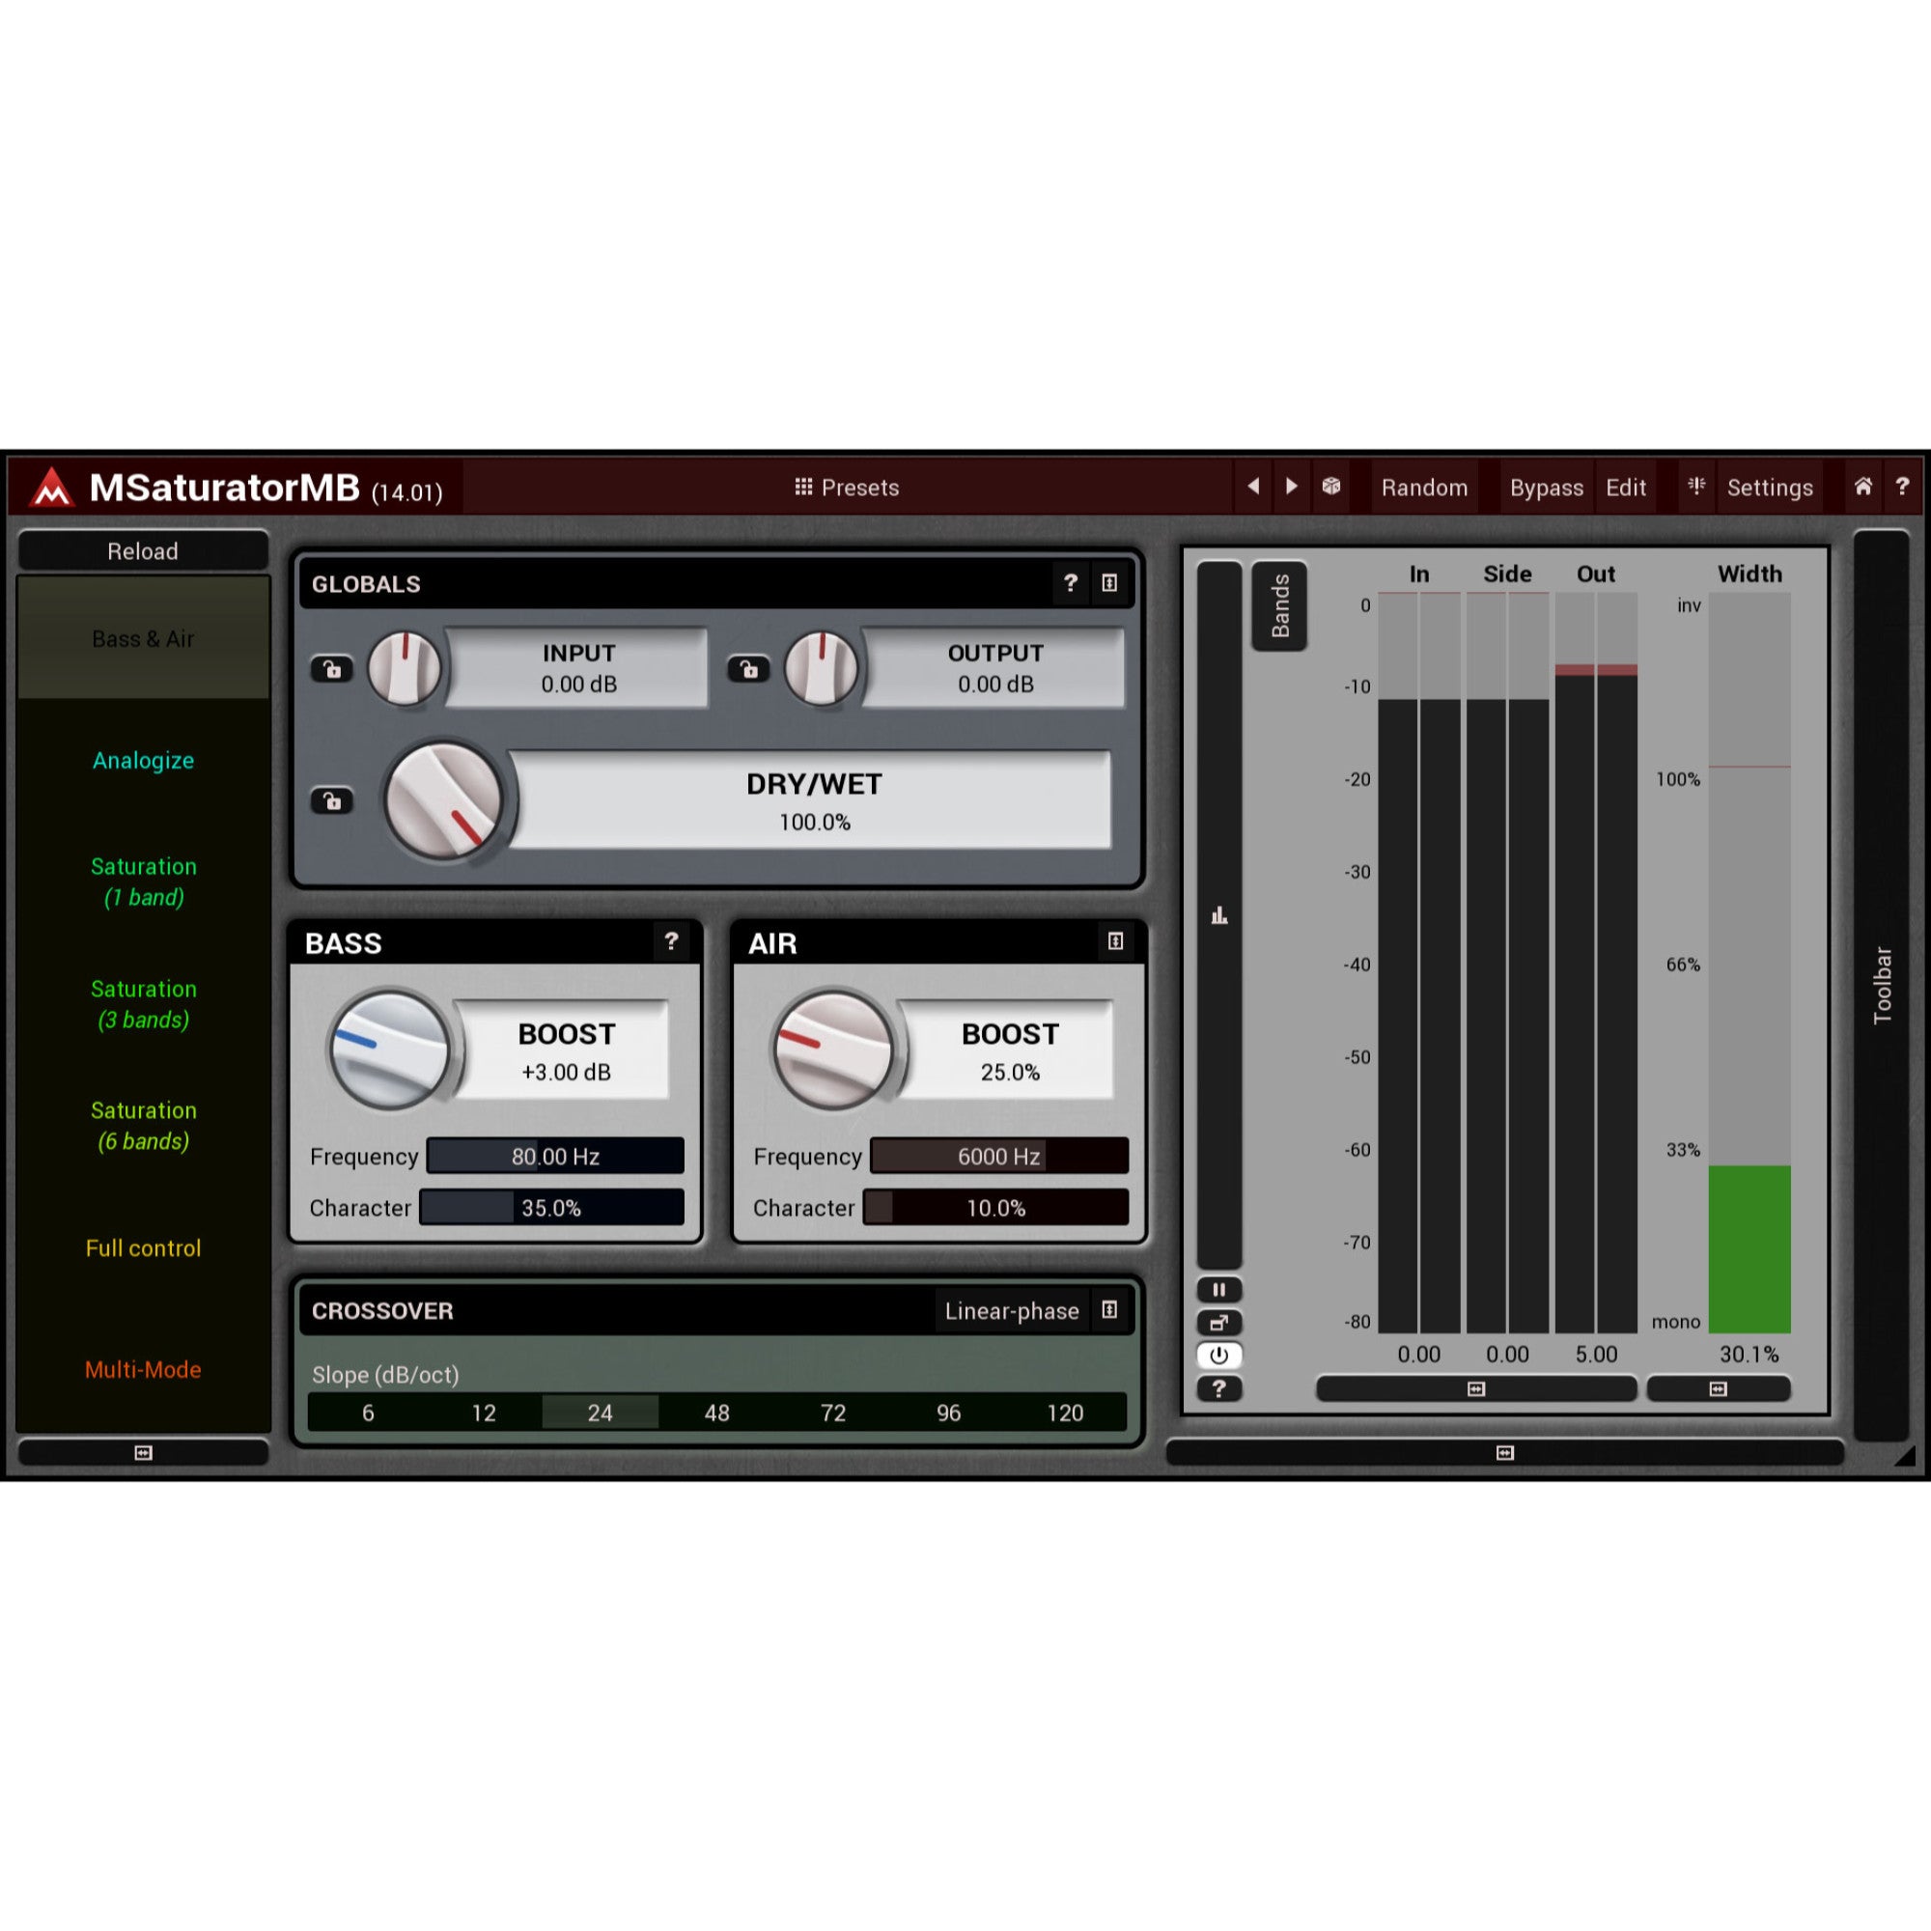Expand the GLOBALS panel collapse icon
The width and height of the screenshot is (1931, 1931).
tap(1109, 583)
